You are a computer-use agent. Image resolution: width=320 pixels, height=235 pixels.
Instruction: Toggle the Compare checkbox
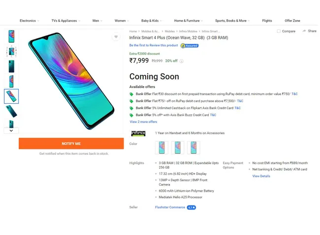[x=279, y=31]
